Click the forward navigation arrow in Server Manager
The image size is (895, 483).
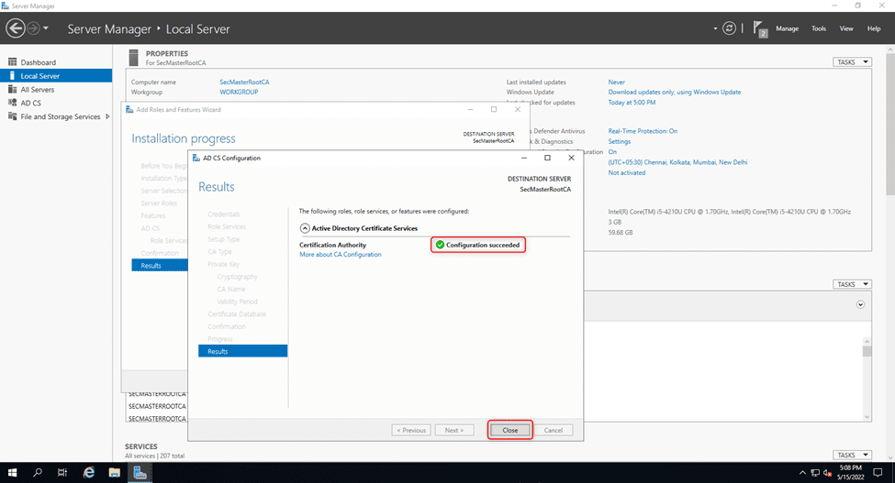pos(34,27)
